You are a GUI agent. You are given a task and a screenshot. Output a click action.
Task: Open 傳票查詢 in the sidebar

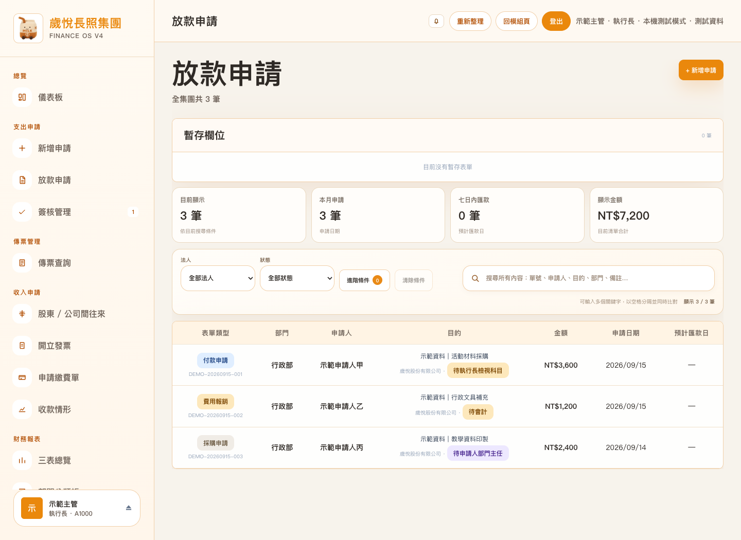click(x=76, y=263)
